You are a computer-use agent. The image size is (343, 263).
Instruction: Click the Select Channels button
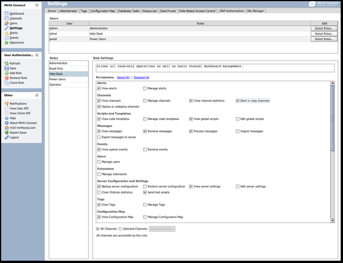click(162, 229)
